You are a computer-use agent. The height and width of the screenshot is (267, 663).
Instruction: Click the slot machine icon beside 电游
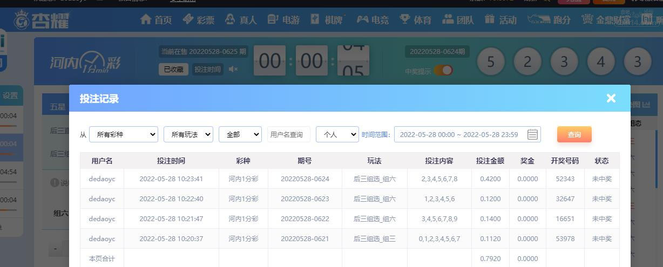[273, 19]
